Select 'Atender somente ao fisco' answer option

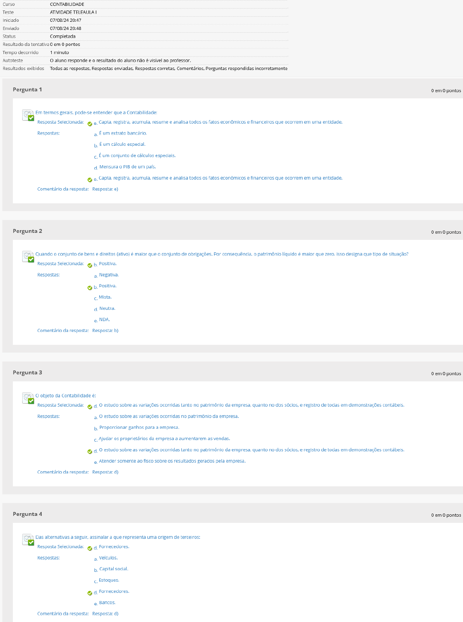172,461
